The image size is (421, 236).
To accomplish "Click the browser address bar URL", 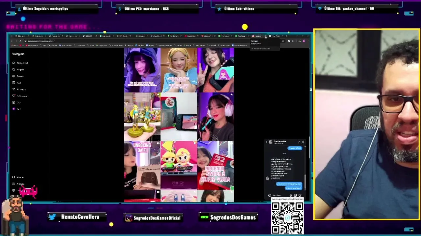I will coord(41,41).
